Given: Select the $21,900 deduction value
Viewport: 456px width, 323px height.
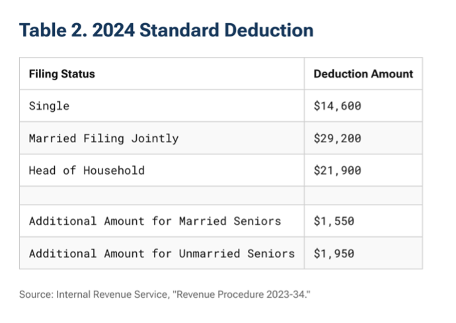Looking at the screenshot, I should point(337,170).
